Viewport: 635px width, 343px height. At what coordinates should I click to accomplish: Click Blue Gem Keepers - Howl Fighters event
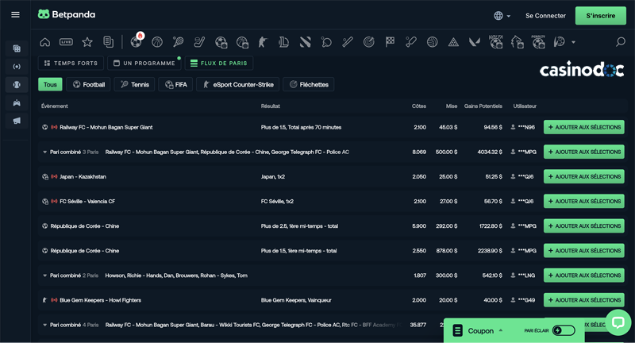[x=101, y=300]
